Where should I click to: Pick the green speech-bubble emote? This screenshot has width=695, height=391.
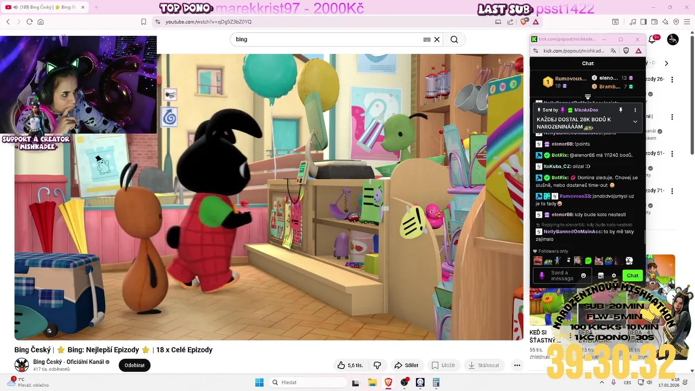(x=588, y=261)
